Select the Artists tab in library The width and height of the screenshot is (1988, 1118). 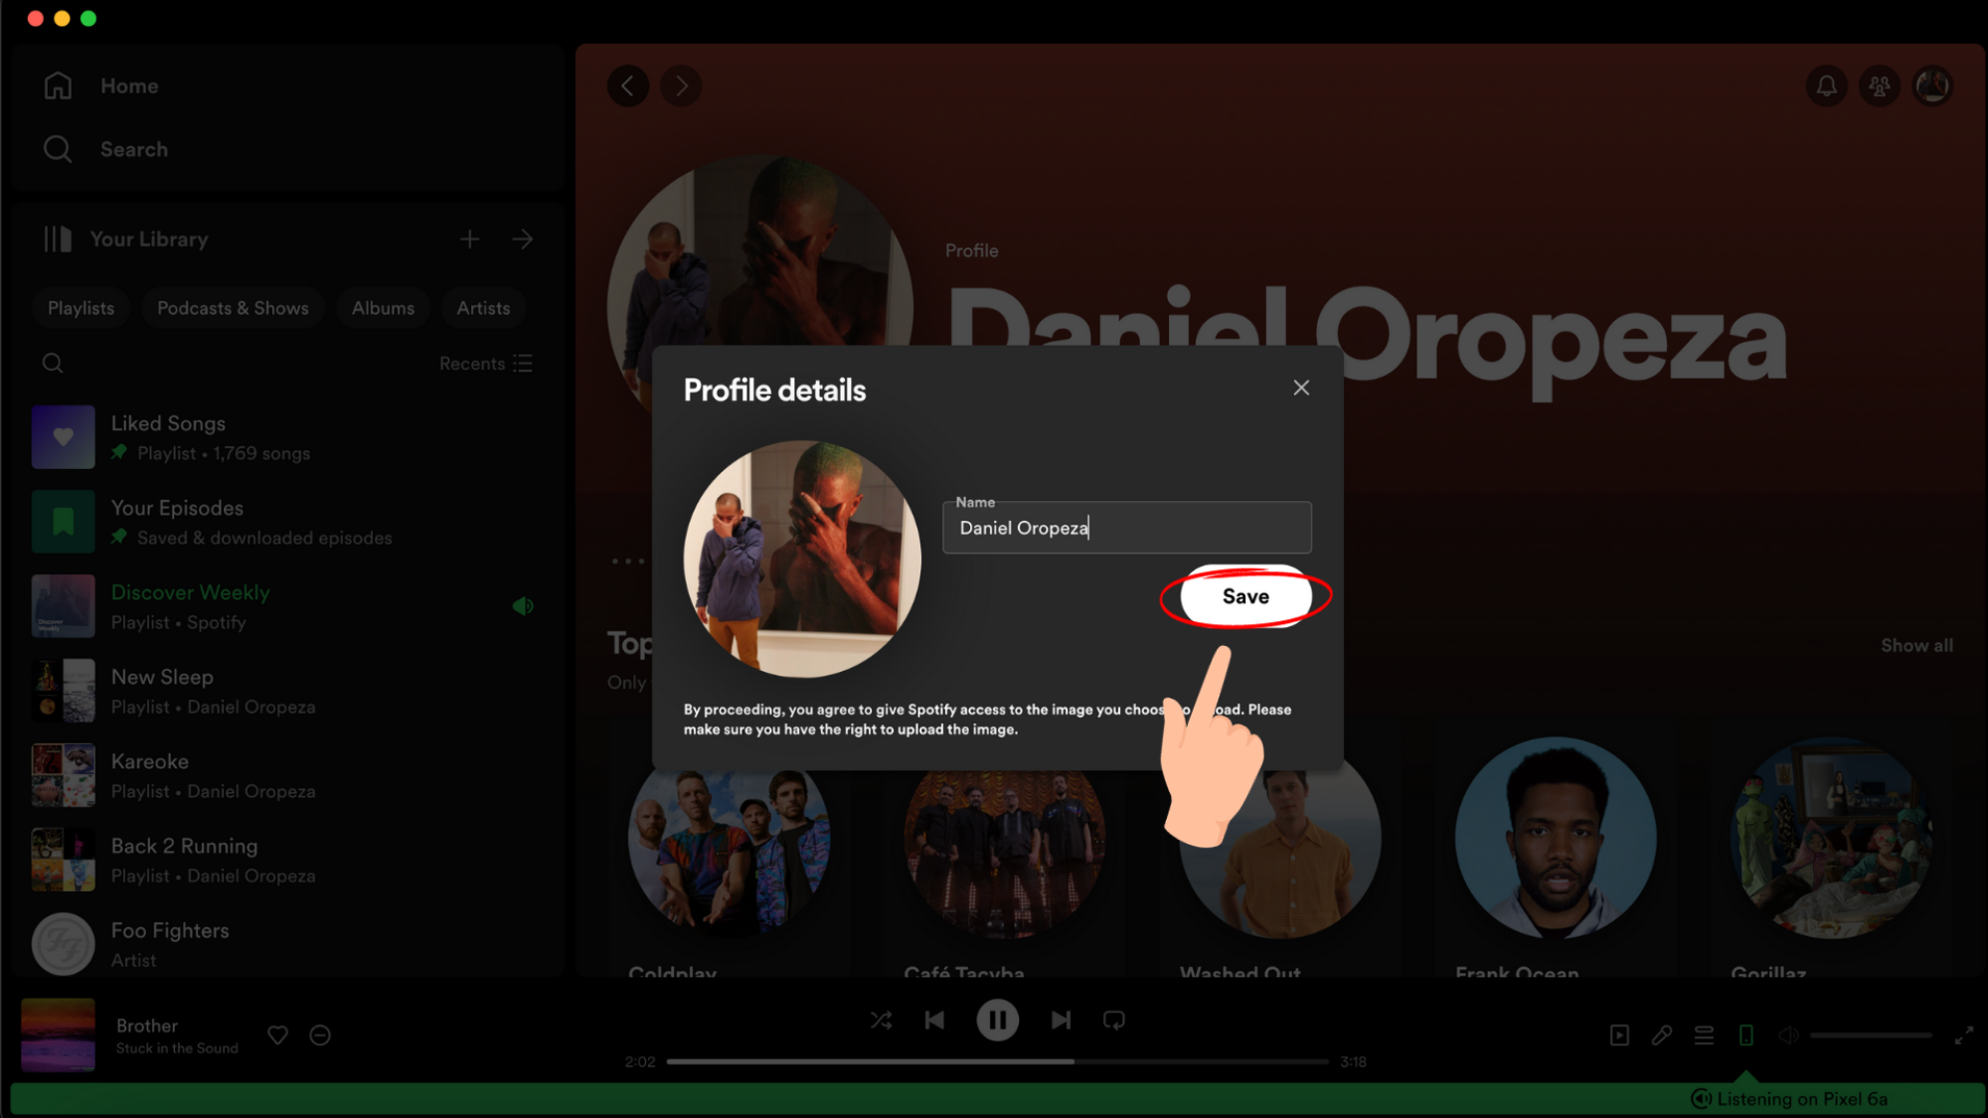tap(483, 307)
